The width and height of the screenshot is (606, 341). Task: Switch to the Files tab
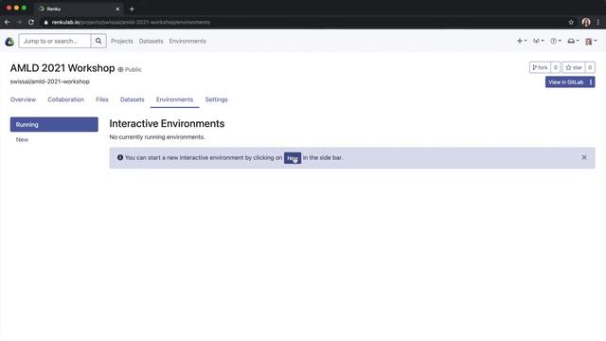(x=102, y=99)
